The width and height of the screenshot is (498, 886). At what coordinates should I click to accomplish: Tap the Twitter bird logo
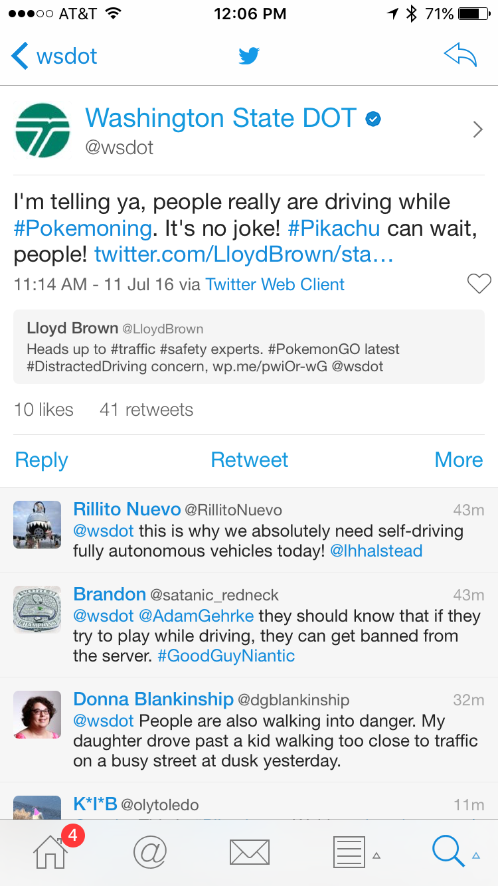pyautogui.click(x=249, y=56)
